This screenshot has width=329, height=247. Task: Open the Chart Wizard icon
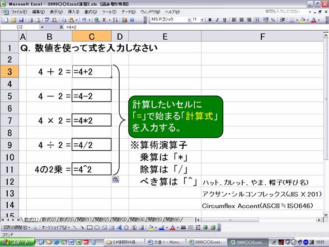[125, 20]
